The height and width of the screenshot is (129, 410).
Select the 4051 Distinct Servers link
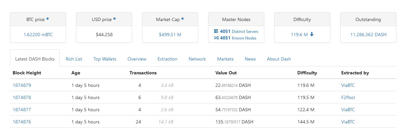[236, 31]
